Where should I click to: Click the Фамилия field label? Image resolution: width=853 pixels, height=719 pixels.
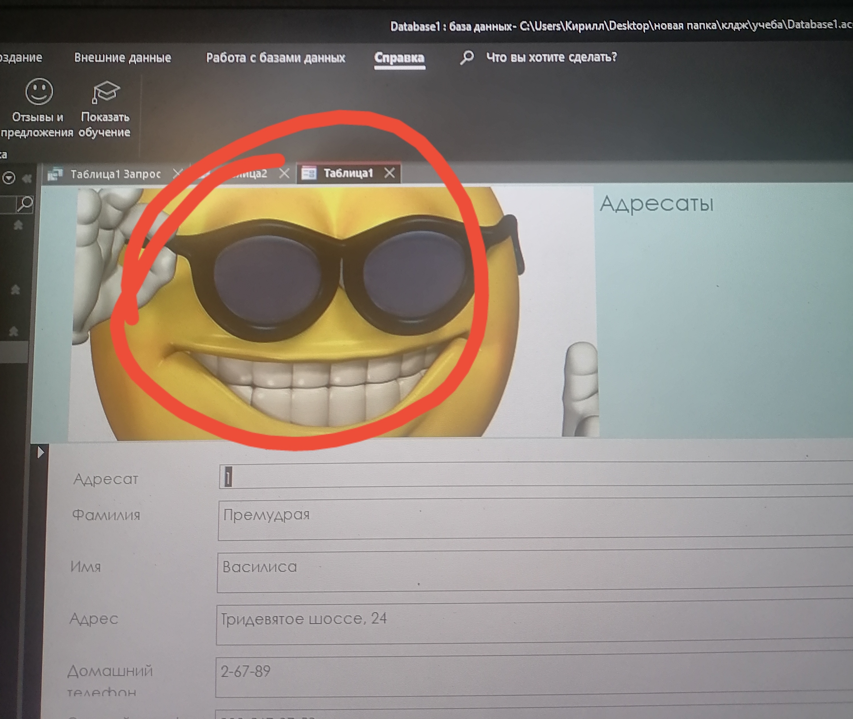click(x=106, y=515)
